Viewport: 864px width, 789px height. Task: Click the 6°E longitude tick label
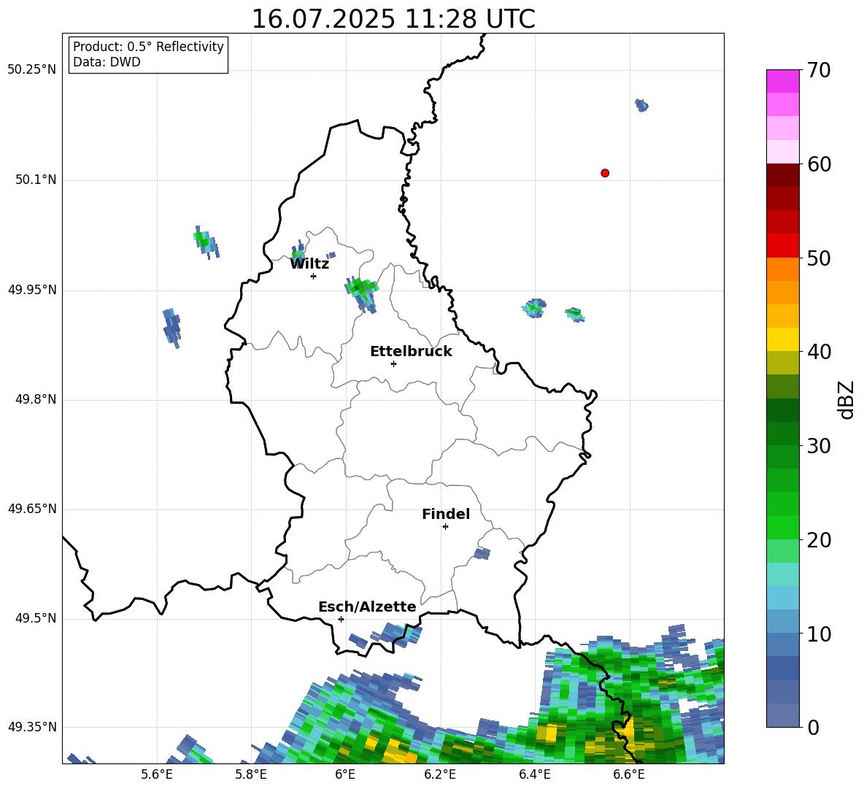click(x=345, y=774)
